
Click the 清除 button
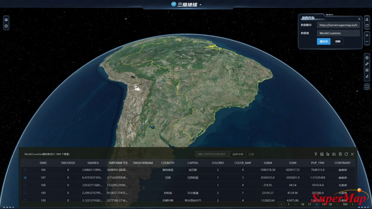click(x=338, y=41)
